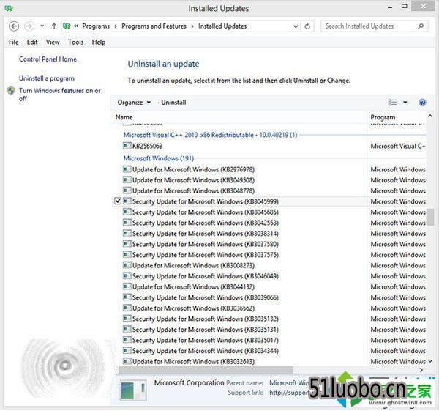Click the icon for security update KB3037575
The image size is (439, 411).
pos(127,254)
